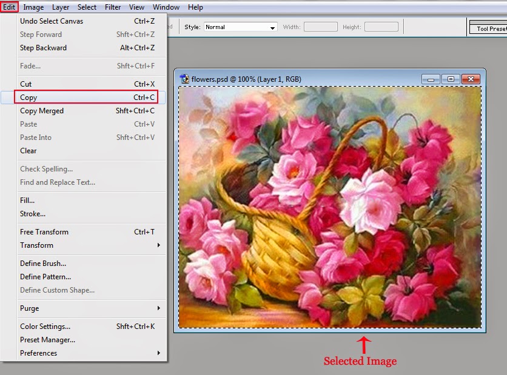Image resolution: width=507 pixels, height=375 pixels.
Task: Click the Width input field
Action: (x=321, y=27)
